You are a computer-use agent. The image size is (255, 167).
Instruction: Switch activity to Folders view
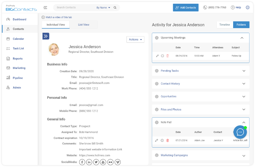click(x=241, y=25)
